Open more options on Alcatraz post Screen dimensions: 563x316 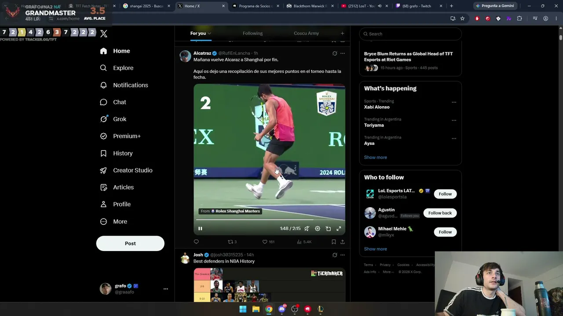[343, 54]
